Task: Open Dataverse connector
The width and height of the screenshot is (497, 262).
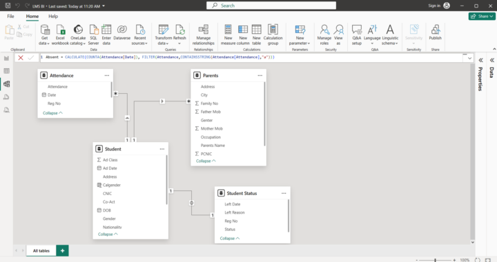Action: [x=121, y=32]
